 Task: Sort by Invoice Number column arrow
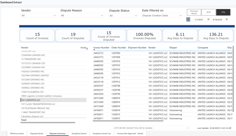click(x=94, y=50)
